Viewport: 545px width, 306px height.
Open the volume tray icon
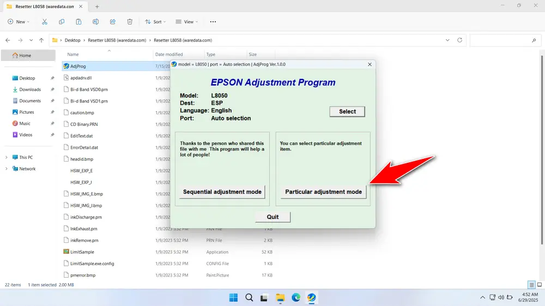pos(501,297)
